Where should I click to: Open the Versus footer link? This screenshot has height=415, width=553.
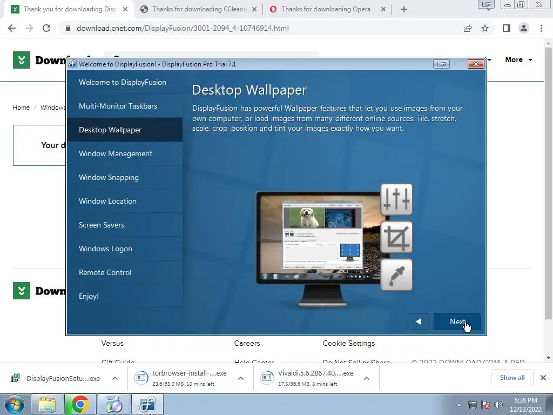[x=112, y=343]
